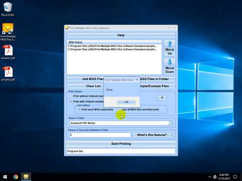Select the sample1.pdf desktop file
This screenshot has height=181, width=242.
point(8,52)
